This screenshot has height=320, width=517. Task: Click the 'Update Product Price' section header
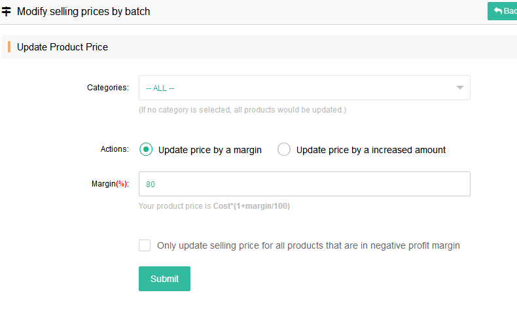pos(62,47)
